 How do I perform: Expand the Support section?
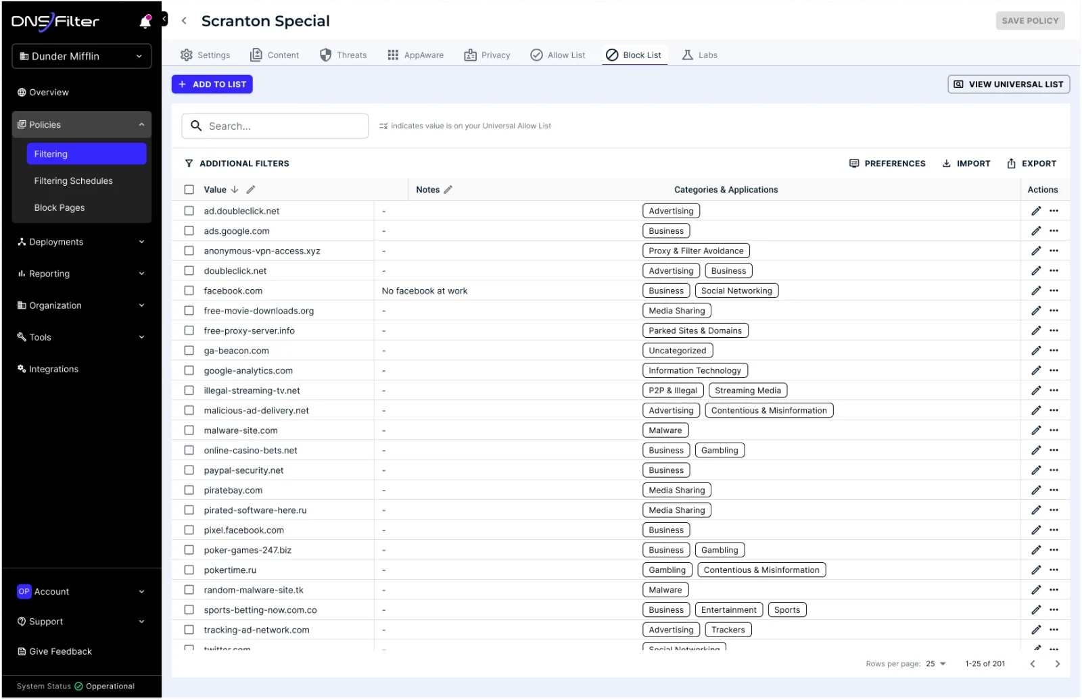tap(81, 622)
